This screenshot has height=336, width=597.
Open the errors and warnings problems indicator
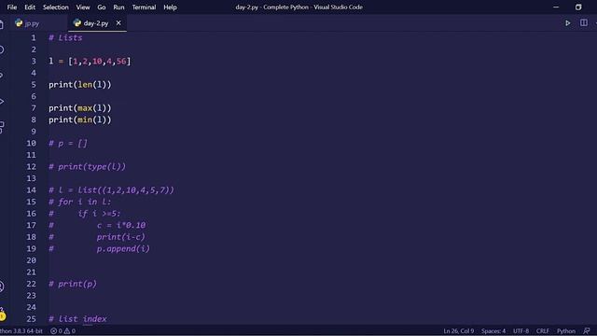pyautogui.click(x=62, y=331)
